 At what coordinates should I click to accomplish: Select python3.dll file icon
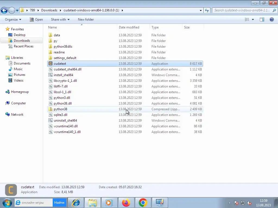(x=50, y=97)
